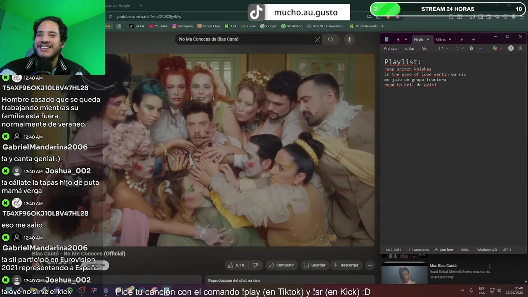Start YouTube voice search with microphone
Image resolution: width=528 pixels, height=297 pixels.
349,39
